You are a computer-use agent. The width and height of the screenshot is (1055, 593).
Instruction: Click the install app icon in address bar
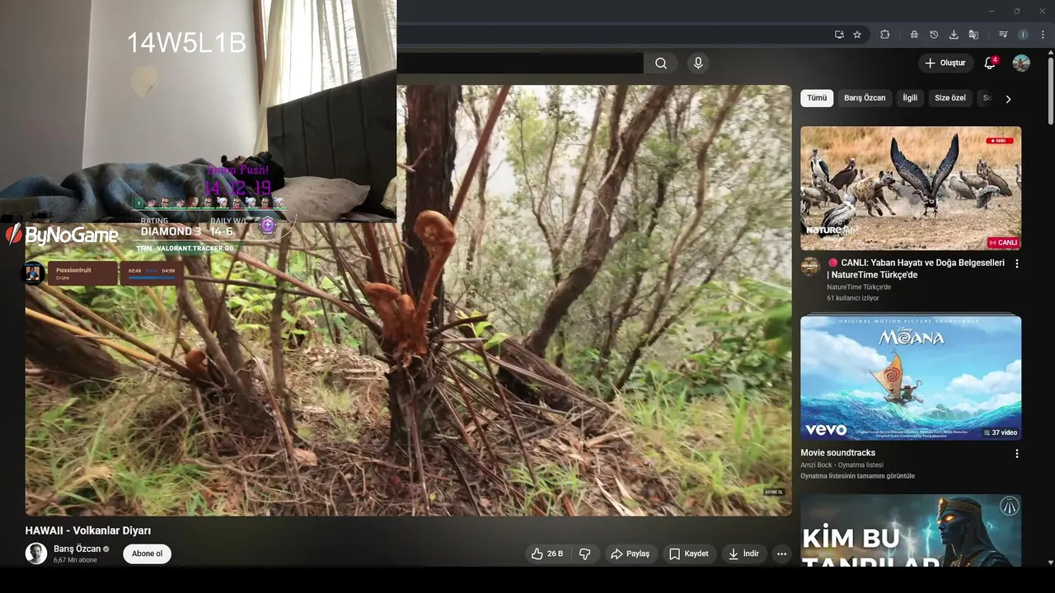(x=839, y=35)
